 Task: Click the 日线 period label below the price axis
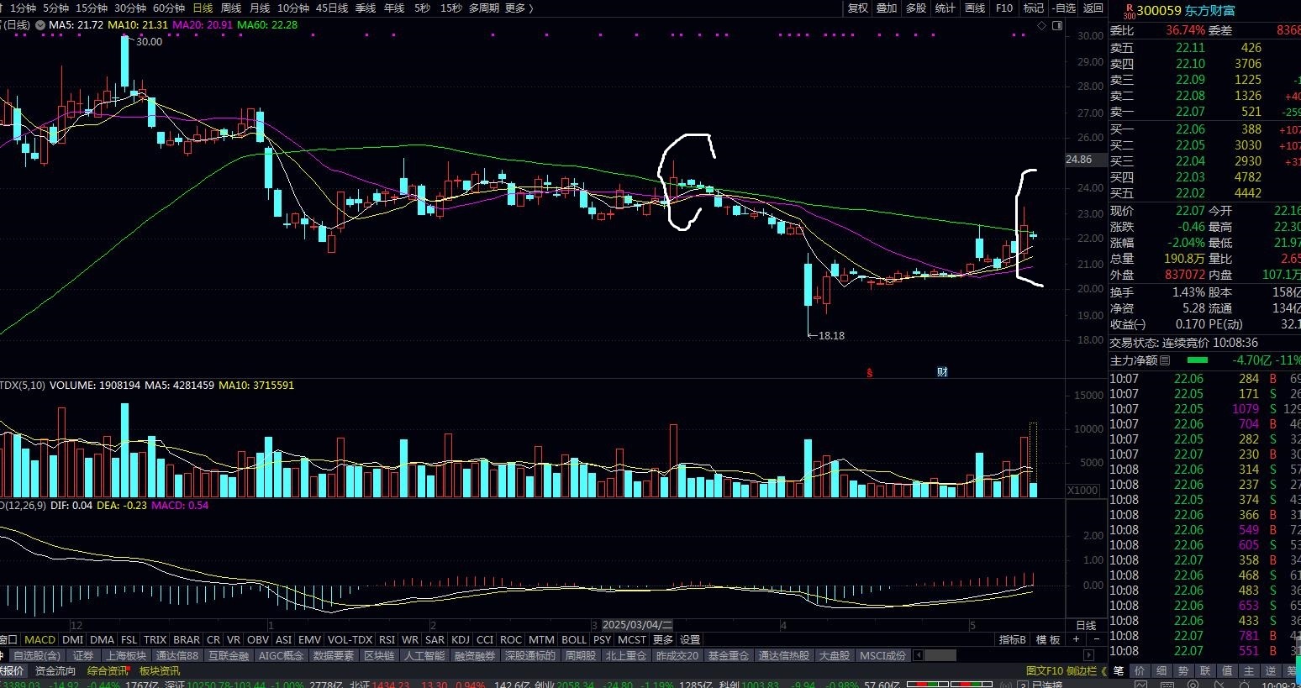pyautogui.click(x=1086, y=625)
